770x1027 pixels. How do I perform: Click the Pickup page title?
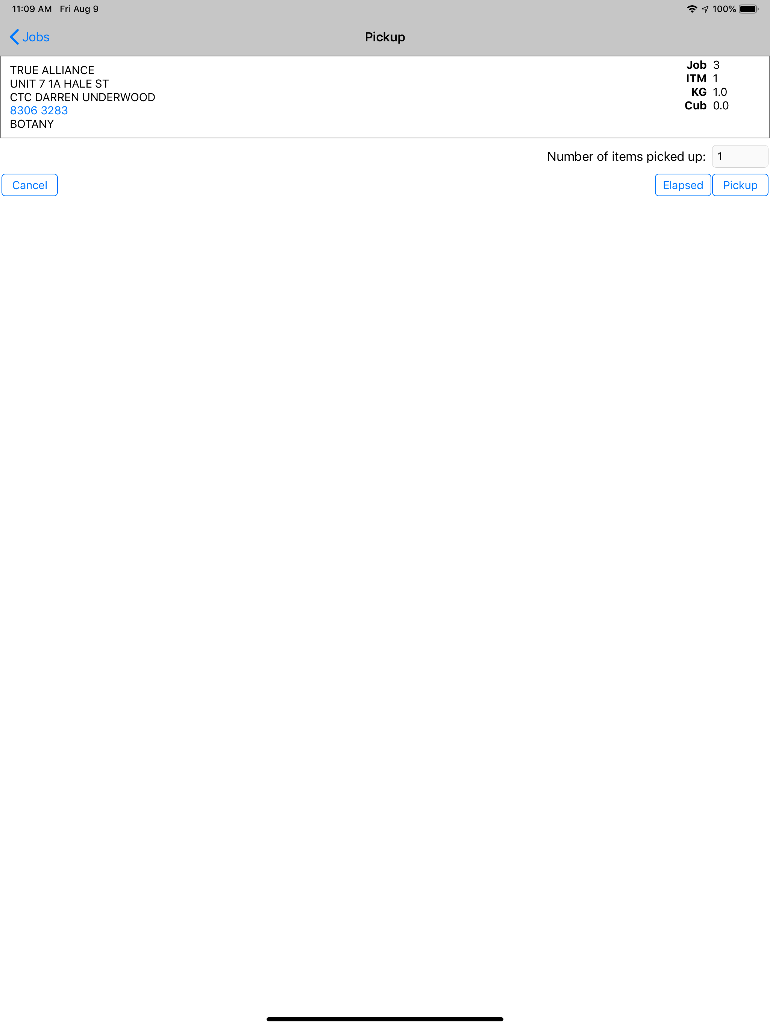[385, 37]
